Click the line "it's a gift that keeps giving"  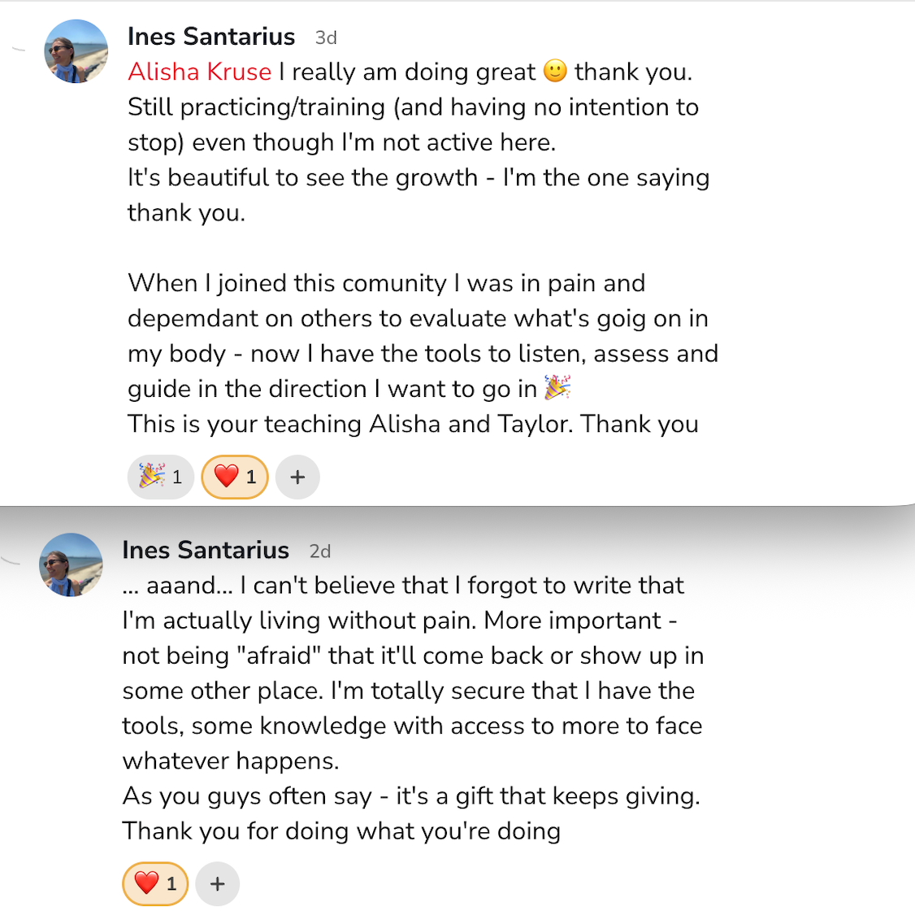[547, 795]
